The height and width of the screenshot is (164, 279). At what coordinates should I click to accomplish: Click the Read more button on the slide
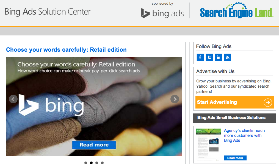[94, 145]
